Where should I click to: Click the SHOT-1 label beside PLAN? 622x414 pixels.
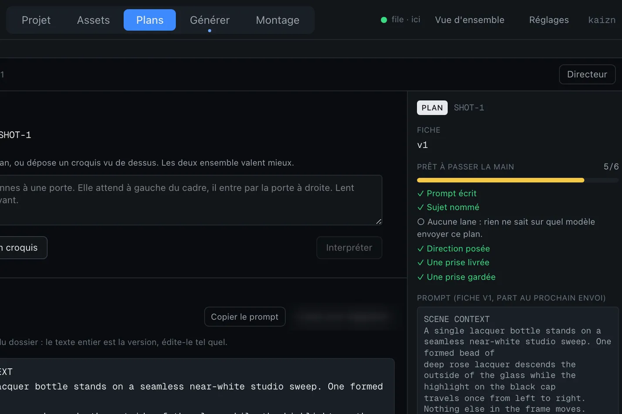[469, 108]
